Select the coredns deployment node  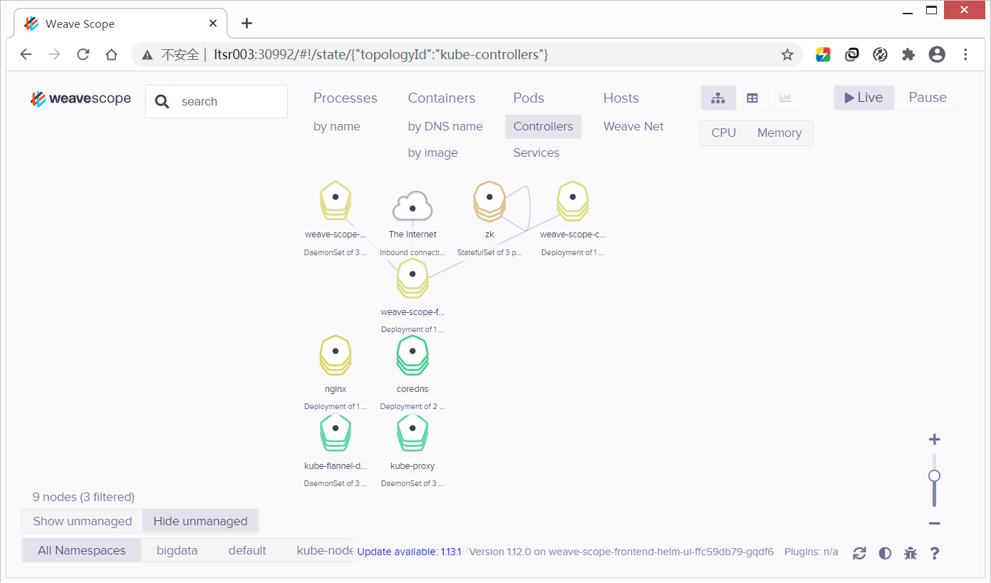tap(413, 354)
